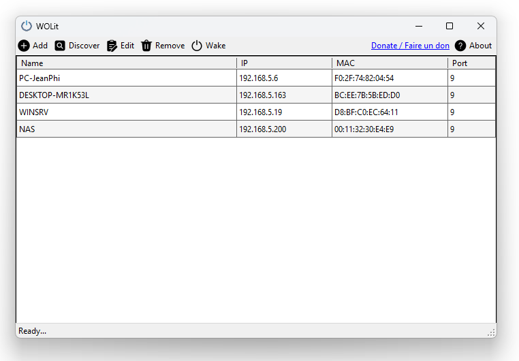Image resolution: width=519 pixels, height=361 pixels.
Task: Sort by the Port column header
Action: coord(460,63)
